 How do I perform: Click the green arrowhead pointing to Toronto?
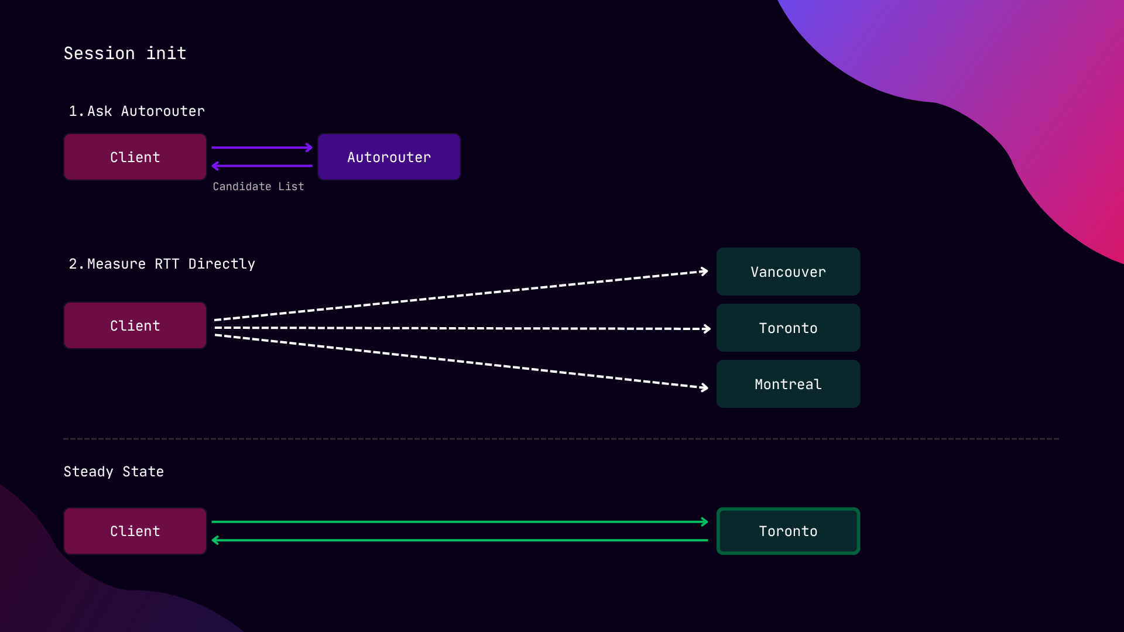click(x=704, y=521)
